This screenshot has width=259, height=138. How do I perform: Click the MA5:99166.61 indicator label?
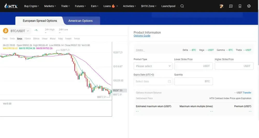pyautogui.click(x=10, y=48)
